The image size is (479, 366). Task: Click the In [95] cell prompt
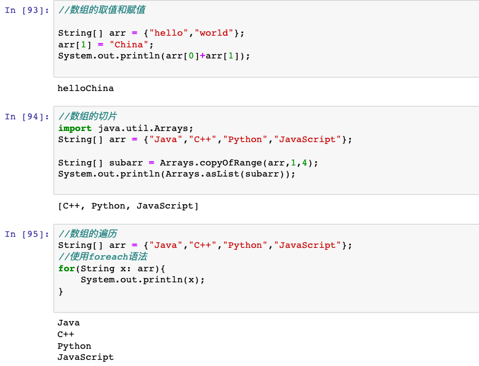click(x=26, y=234)
